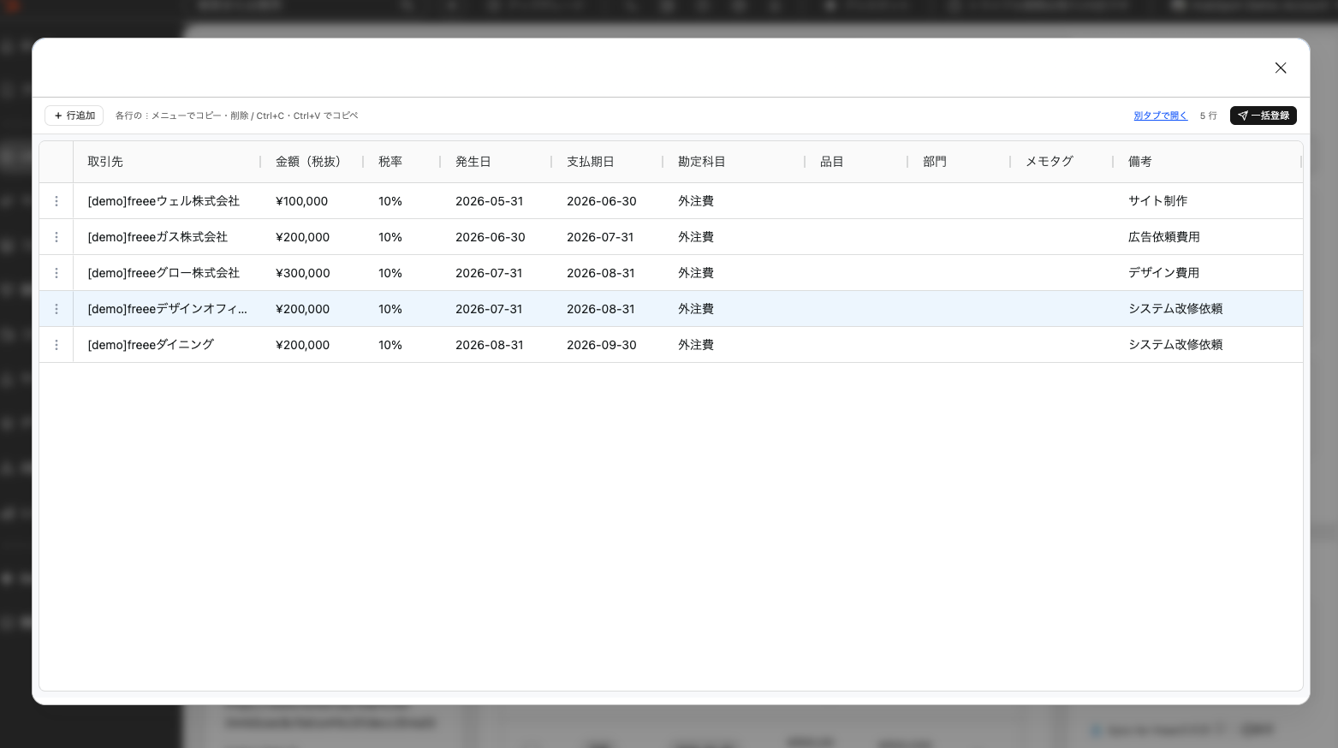Click the 金額（税抜） column header
The height and width of the screenshot is (748, 1338).
click(x=312, y=162)
